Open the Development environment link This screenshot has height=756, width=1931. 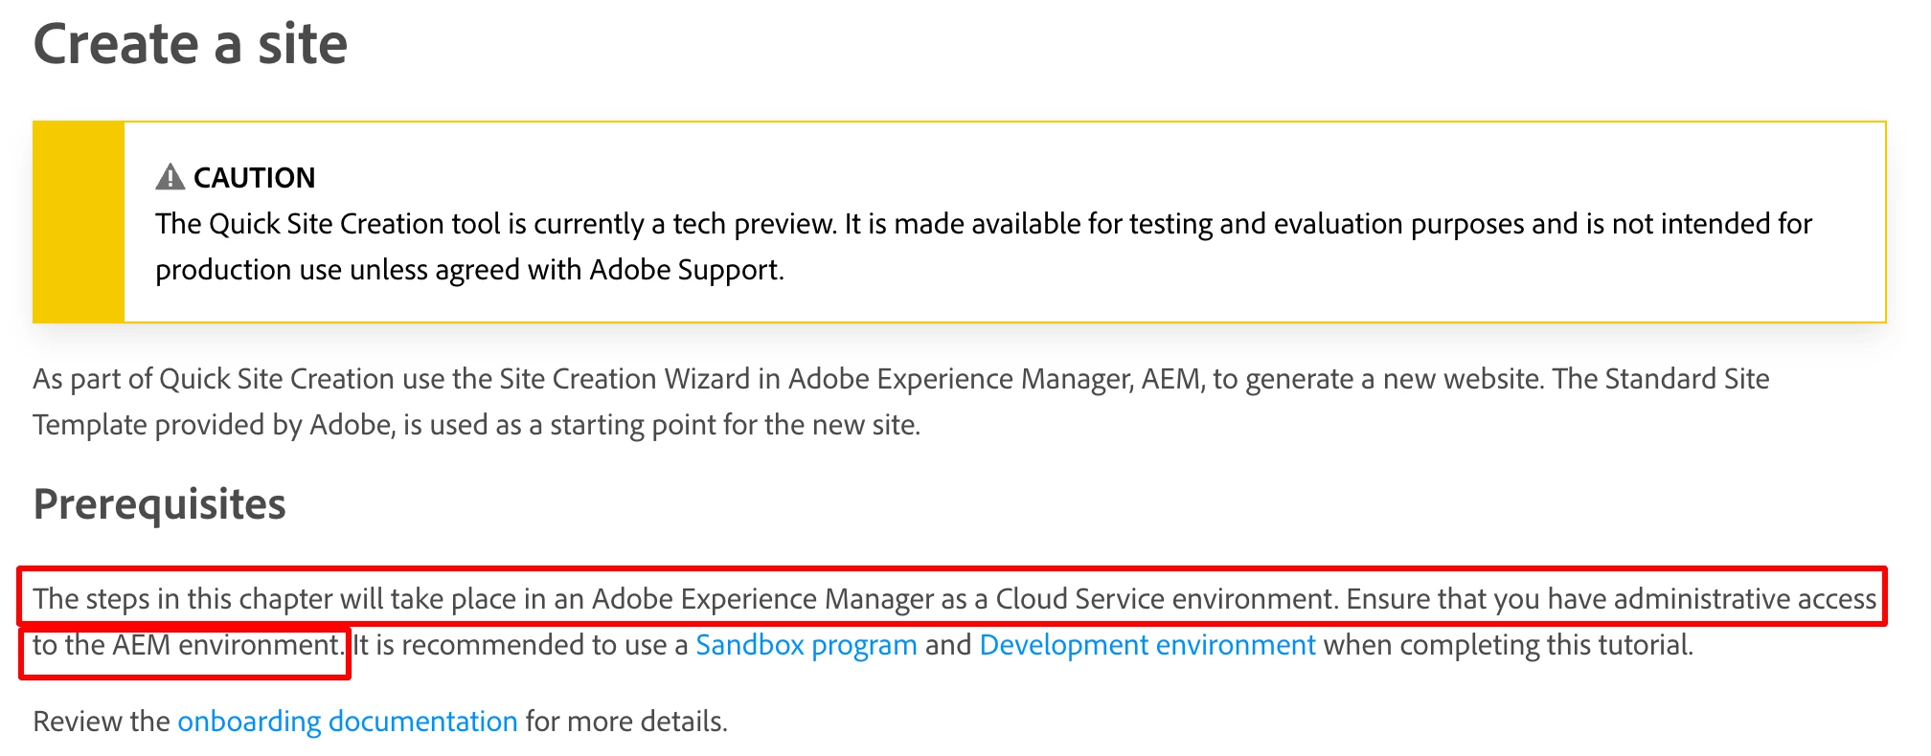coord(1147,645)
